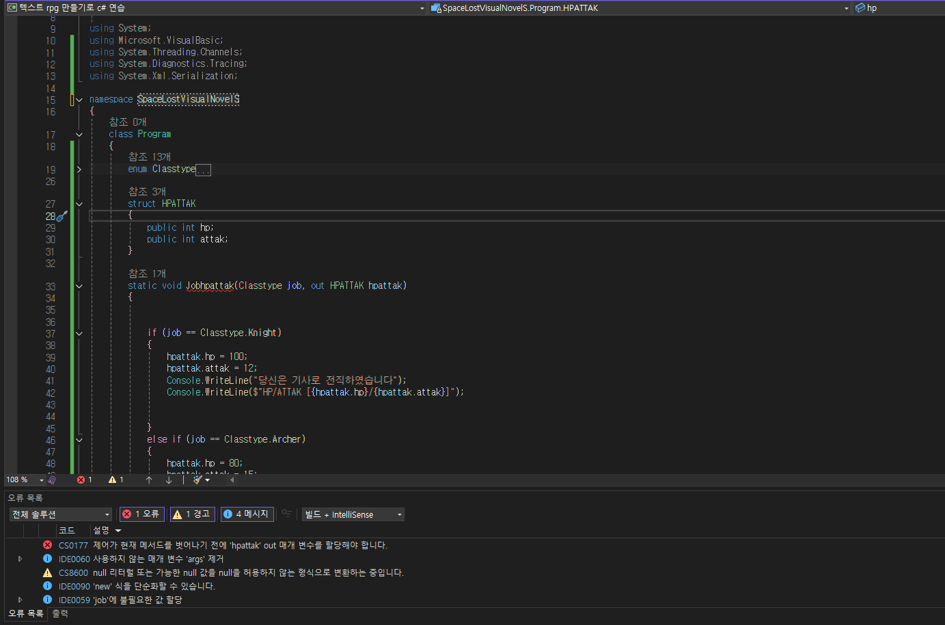Viewport: 945px width, 625px height.
Task: Toggle the '1 오류' errors filter
Action: point(142,514)
